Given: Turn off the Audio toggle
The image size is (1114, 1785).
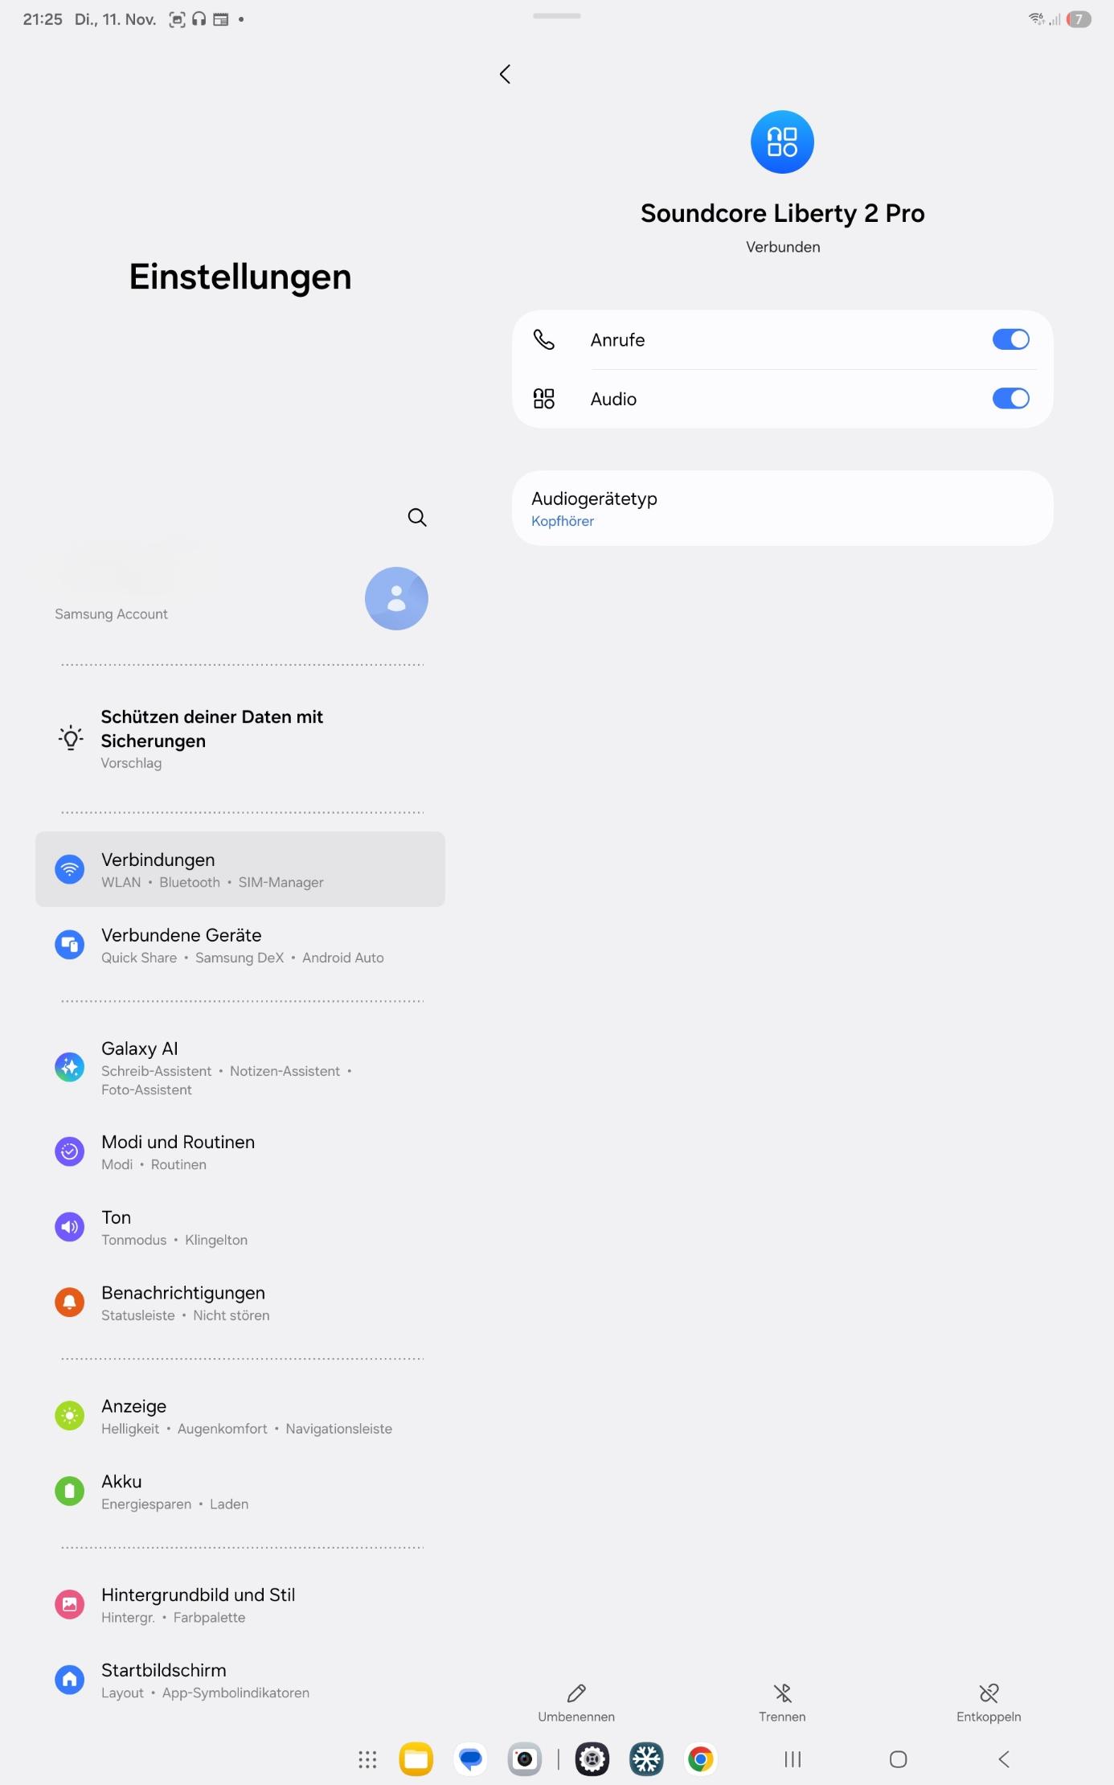Looking at the screenshot, I should click(1010, 398).
